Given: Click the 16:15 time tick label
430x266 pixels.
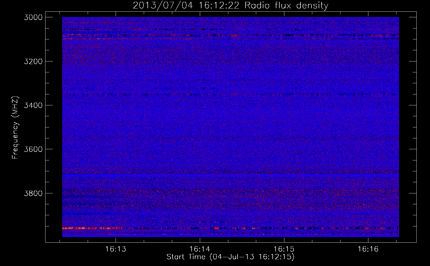Looking at the screenshot, I should [x=284, y=249].
